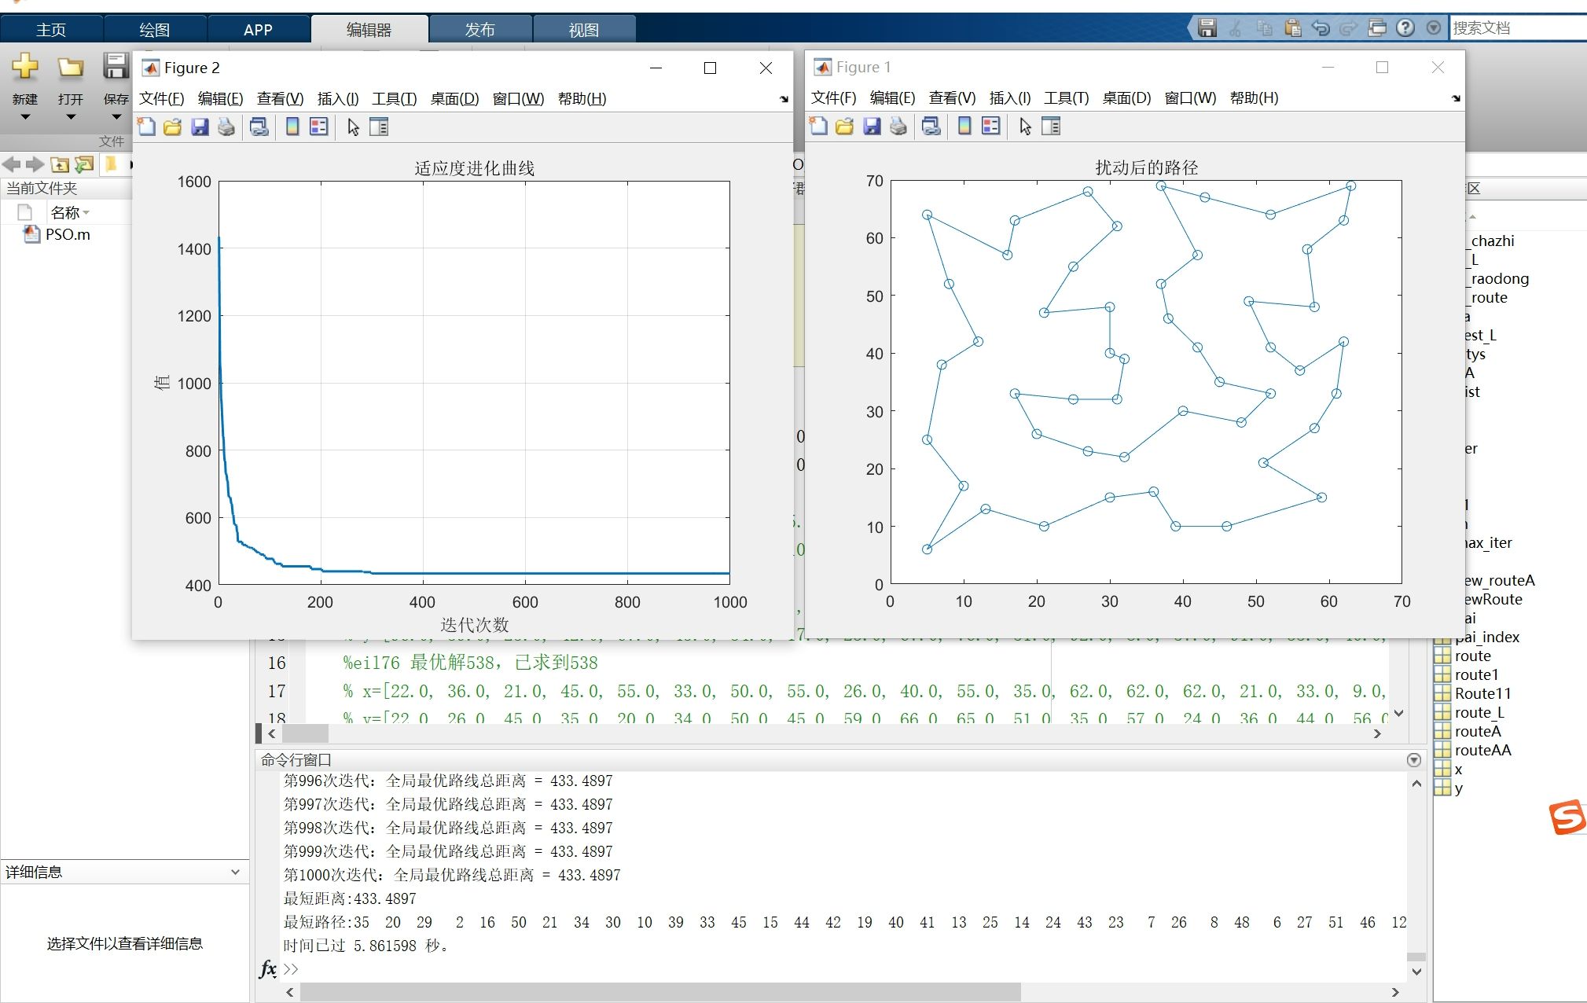Click Insert Legend icon in Figure 2 toolbar

point(318,127)
